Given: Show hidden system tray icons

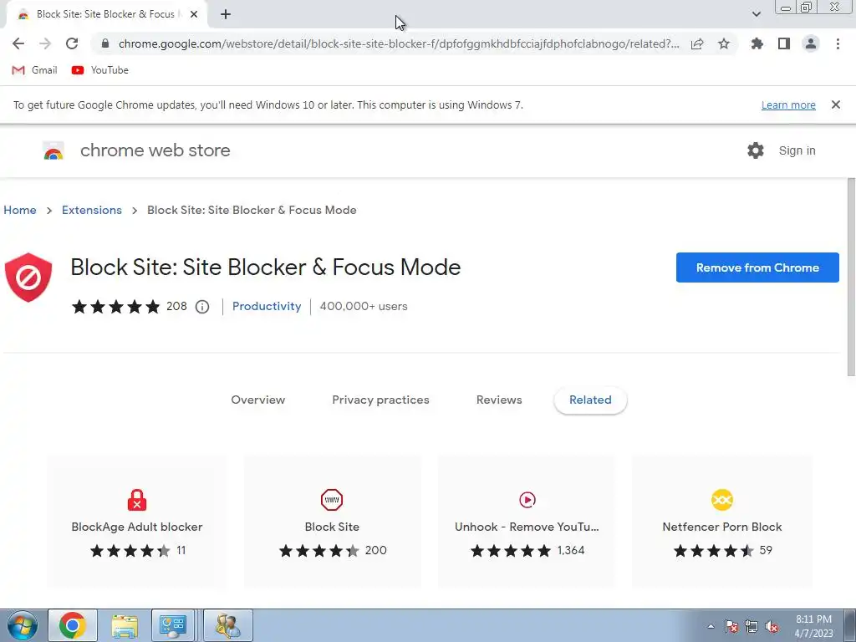Looking at the screenshot, I should (711, 626).
